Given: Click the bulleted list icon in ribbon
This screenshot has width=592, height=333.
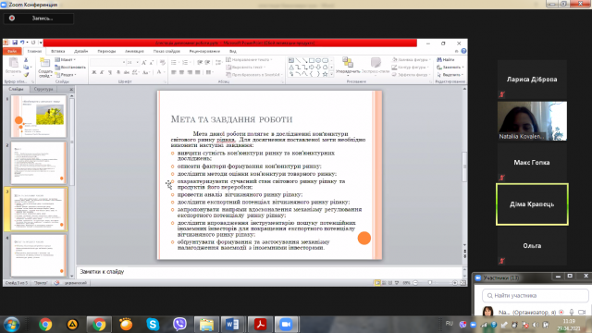Looking at the screenshot, I should 174,62.
